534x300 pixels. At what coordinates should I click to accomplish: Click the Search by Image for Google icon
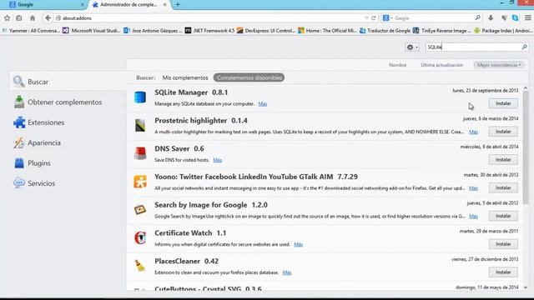point(140,210)
